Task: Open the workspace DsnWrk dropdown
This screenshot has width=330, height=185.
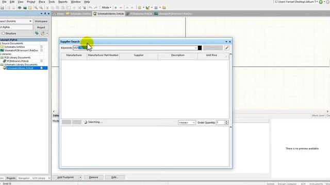Action: point(30,21)
